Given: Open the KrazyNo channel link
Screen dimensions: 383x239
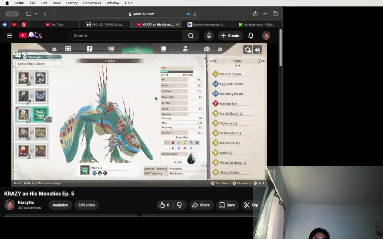Looking at the screenshot, I should coord(26,203).
